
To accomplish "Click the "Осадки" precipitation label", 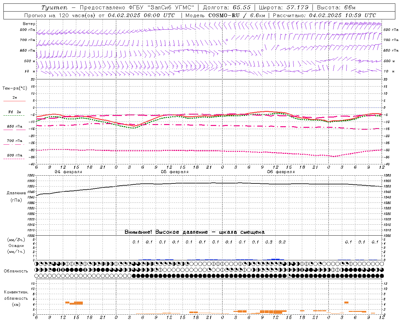I will [16, 246].
